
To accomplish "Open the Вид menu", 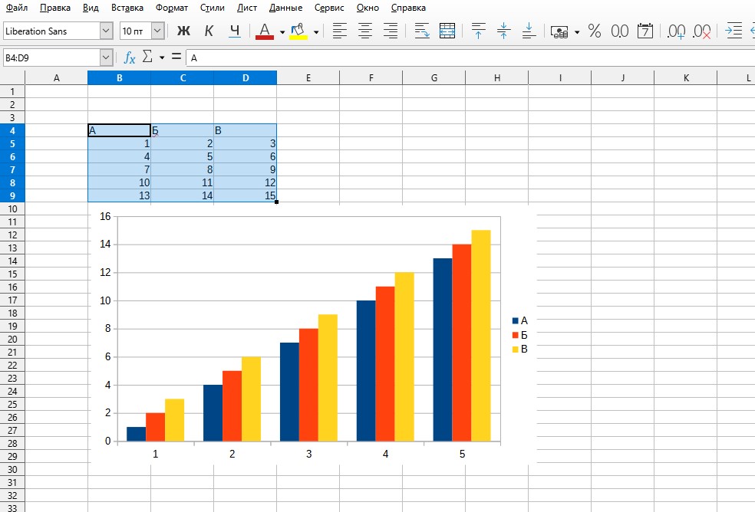I will click(x=91, y=8).
